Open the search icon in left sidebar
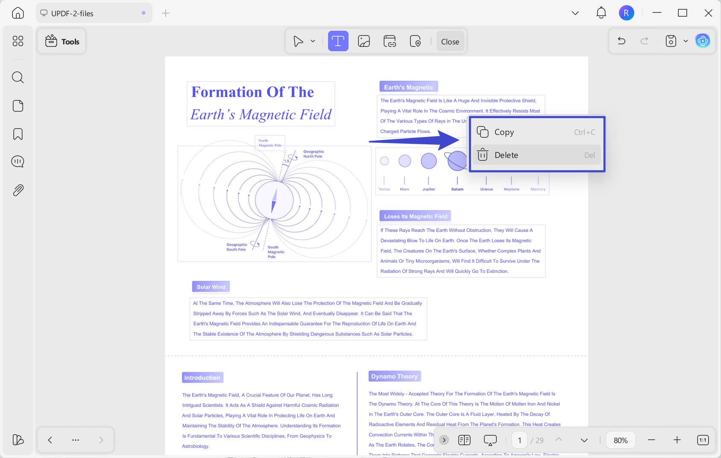 tap(18, 77)
